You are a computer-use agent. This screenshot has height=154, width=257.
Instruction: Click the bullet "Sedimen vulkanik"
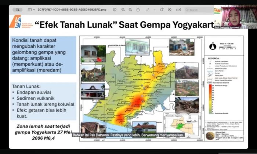pyautogui.click(x=36, y=98)
